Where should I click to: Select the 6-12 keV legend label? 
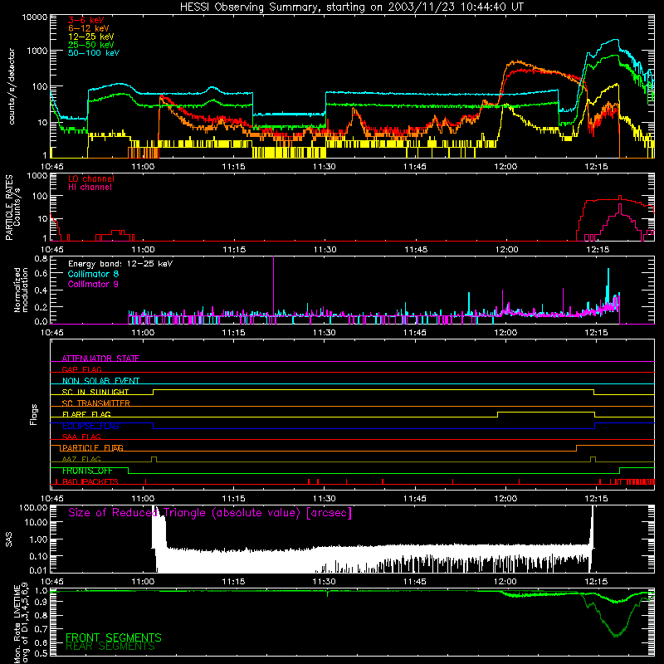point(89,28)
